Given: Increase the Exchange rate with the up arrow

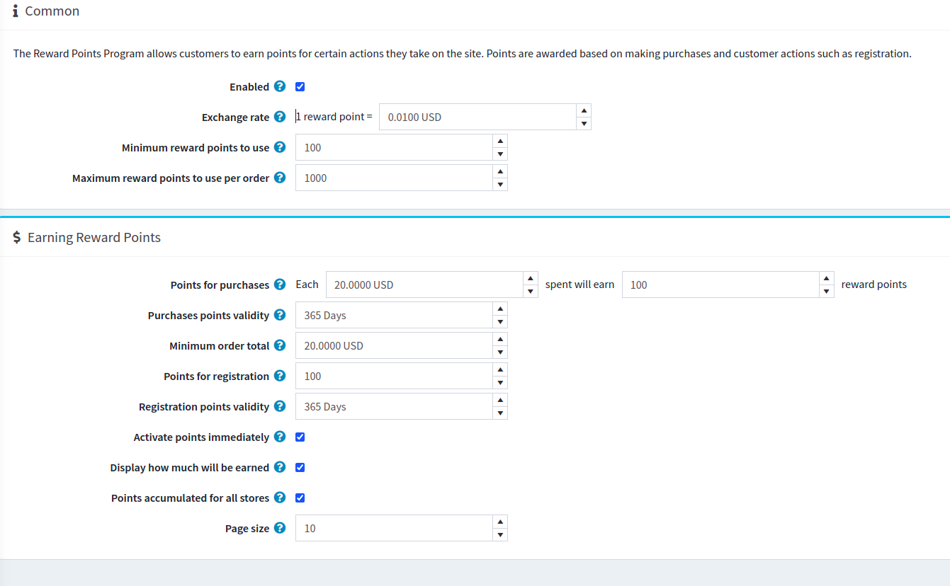Looking at the screenshot, I should click(584, 110).
